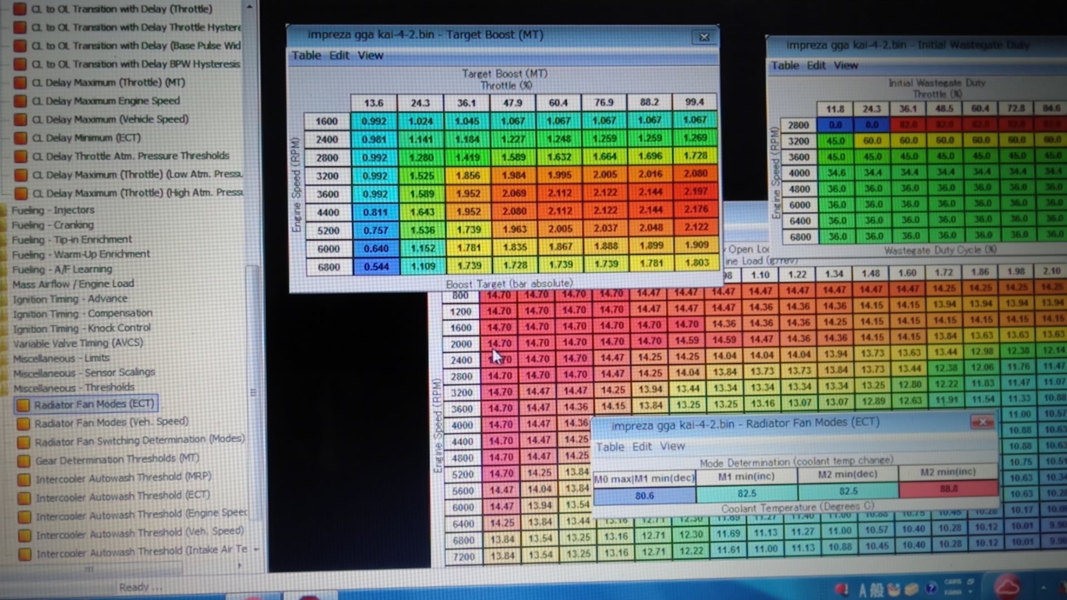This screenshot has height=600, width=1067.
Task: Click the icon beside Radiator Fan Switching Determination
Action: coord(23,442)
